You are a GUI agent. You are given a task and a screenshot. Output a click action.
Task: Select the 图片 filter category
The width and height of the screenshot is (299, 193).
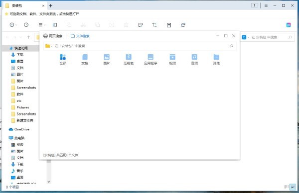tap(107, 59)
